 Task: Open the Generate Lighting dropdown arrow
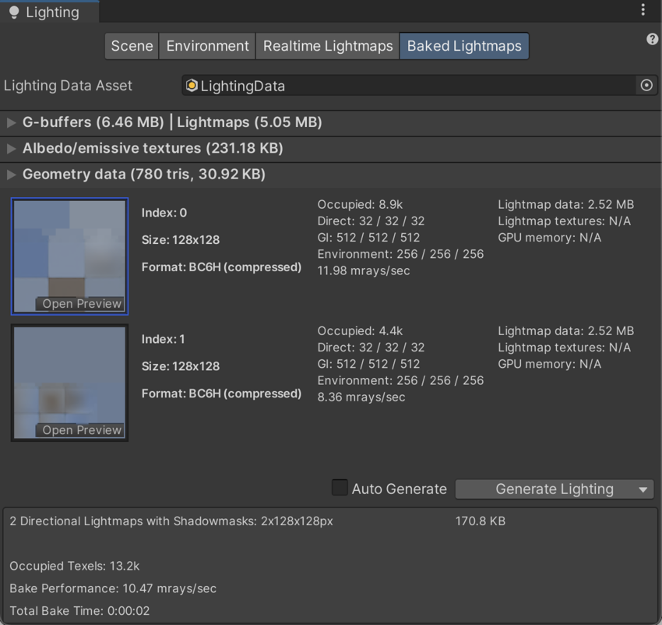[643, 489]
